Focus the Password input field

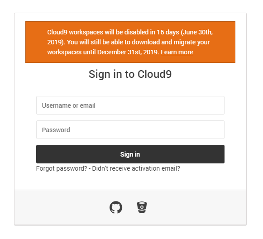pos(130,129)
